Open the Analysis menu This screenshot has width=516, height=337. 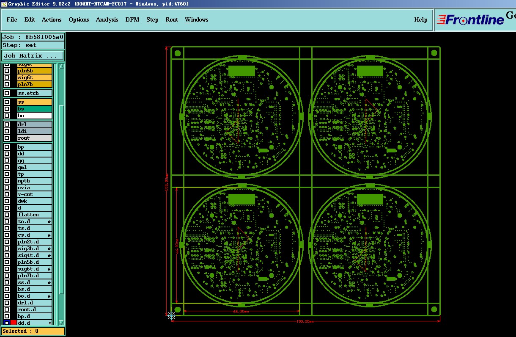[x=107, y=19]
